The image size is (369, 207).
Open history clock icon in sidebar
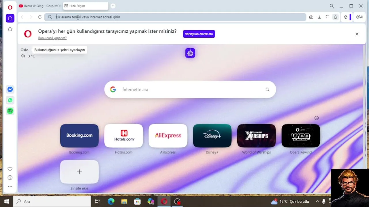coord(10,178)
